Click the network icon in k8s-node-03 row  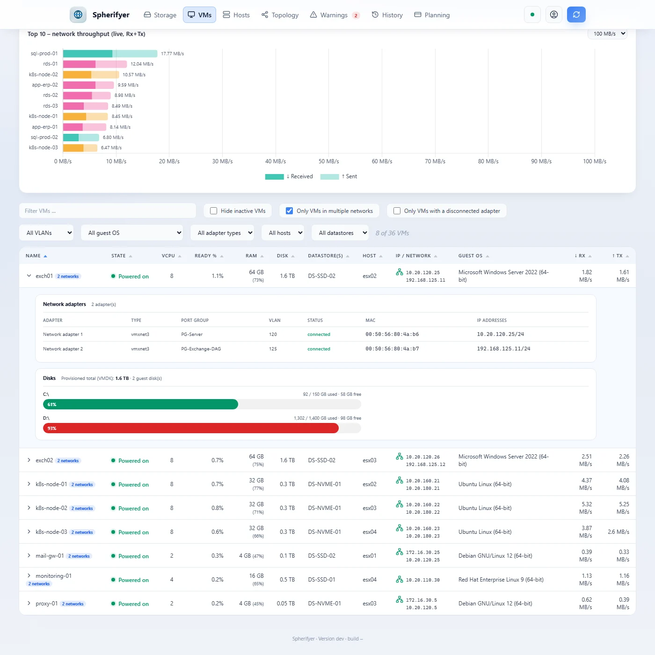[x=400, y=528]
